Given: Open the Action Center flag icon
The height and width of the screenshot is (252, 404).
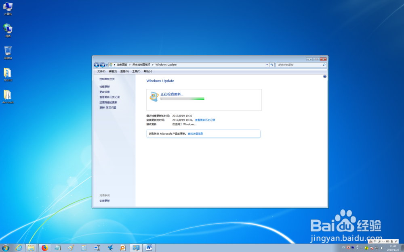Looking at the screenshot, I should click(x=372, y=248).
